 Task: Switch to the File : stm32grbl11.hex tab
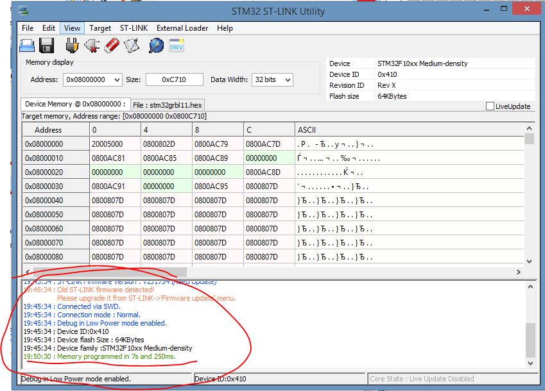click(168, 104)
